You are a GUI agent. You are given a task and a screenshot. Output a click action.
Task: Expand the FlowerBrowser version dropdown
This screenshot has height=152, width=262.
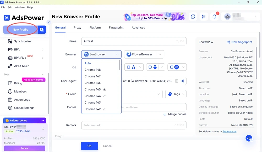[x=160, y=54]
